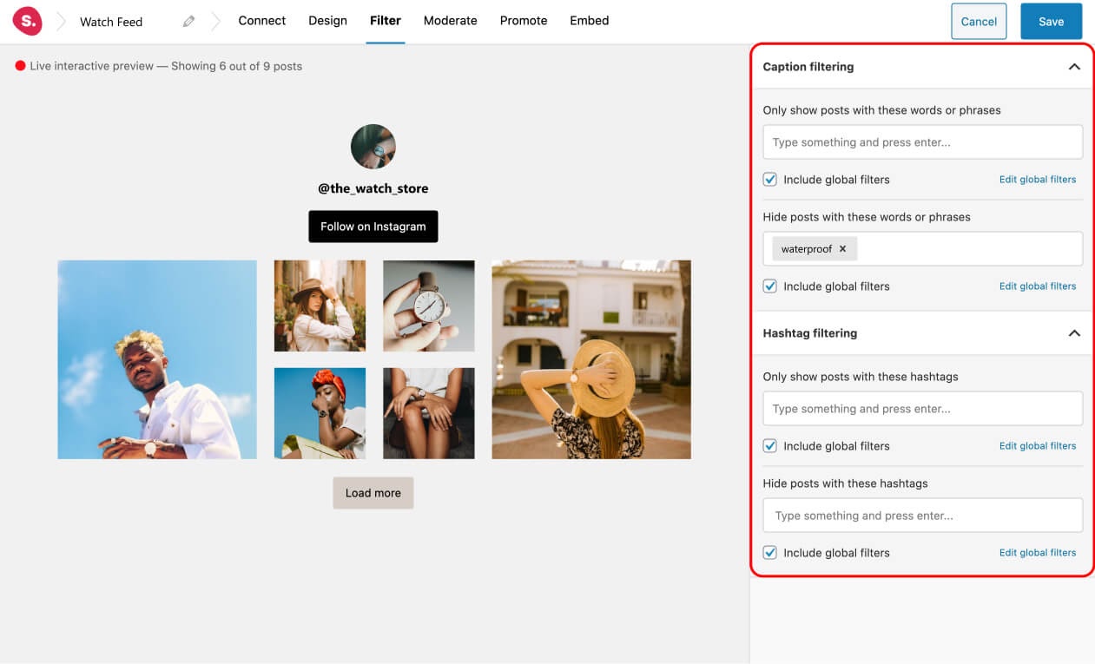
Task: Toggle global filters under Hide words or phrases
Action: pyautogui.click(x=769, y=286)
